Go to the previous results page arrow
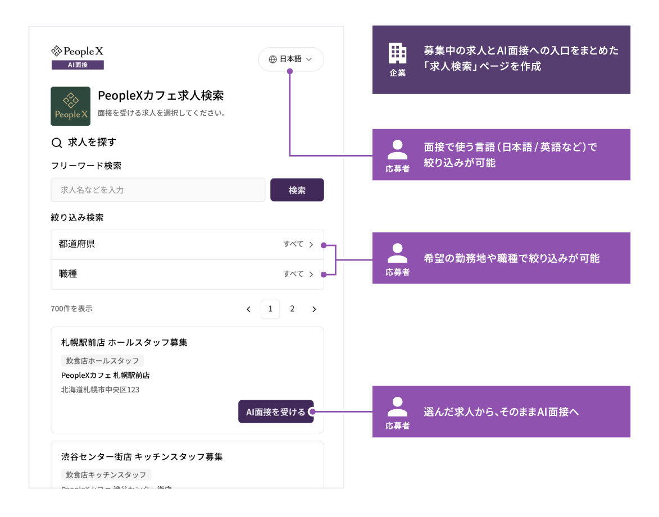 tap(248, 309)
